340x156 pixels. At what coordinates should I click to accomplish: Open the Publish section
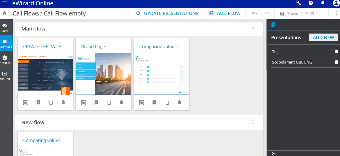(x=5, y=75)
